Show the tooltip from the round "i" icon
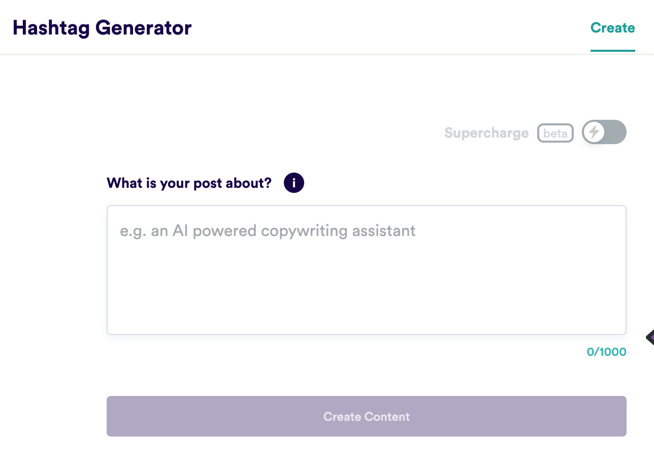This screenshot has height=468, width=654. [x=293, y=183]
